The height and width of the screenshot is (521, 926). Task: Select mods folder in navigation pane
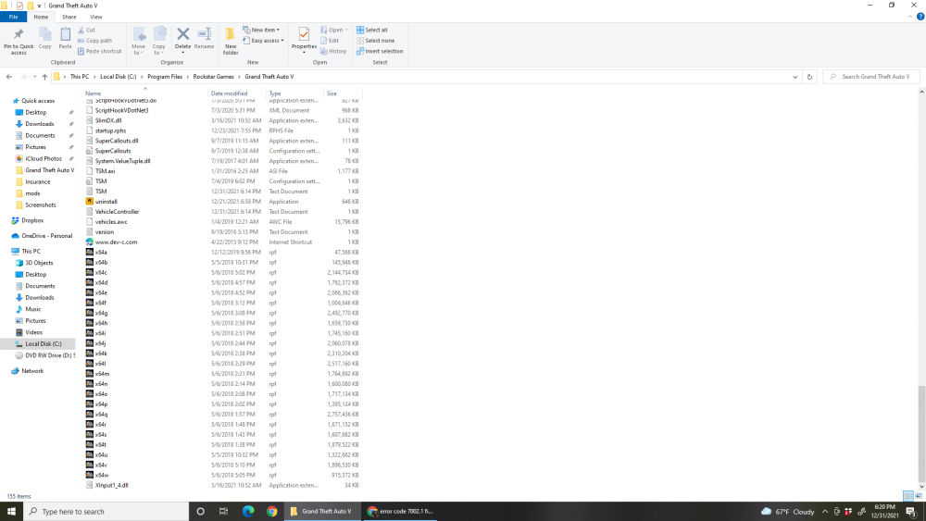(x=32, y=193)
